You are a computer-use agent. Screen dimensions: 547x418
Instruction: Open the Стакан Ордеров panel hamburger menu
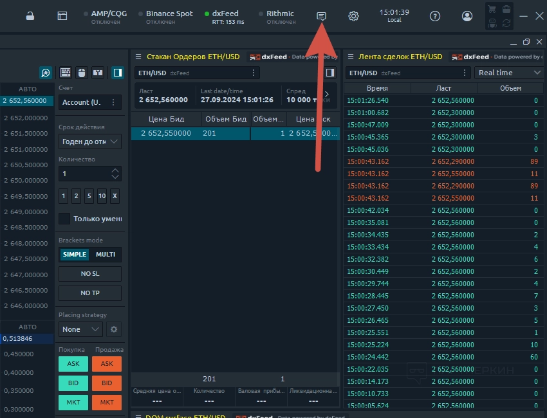(138, 57)
